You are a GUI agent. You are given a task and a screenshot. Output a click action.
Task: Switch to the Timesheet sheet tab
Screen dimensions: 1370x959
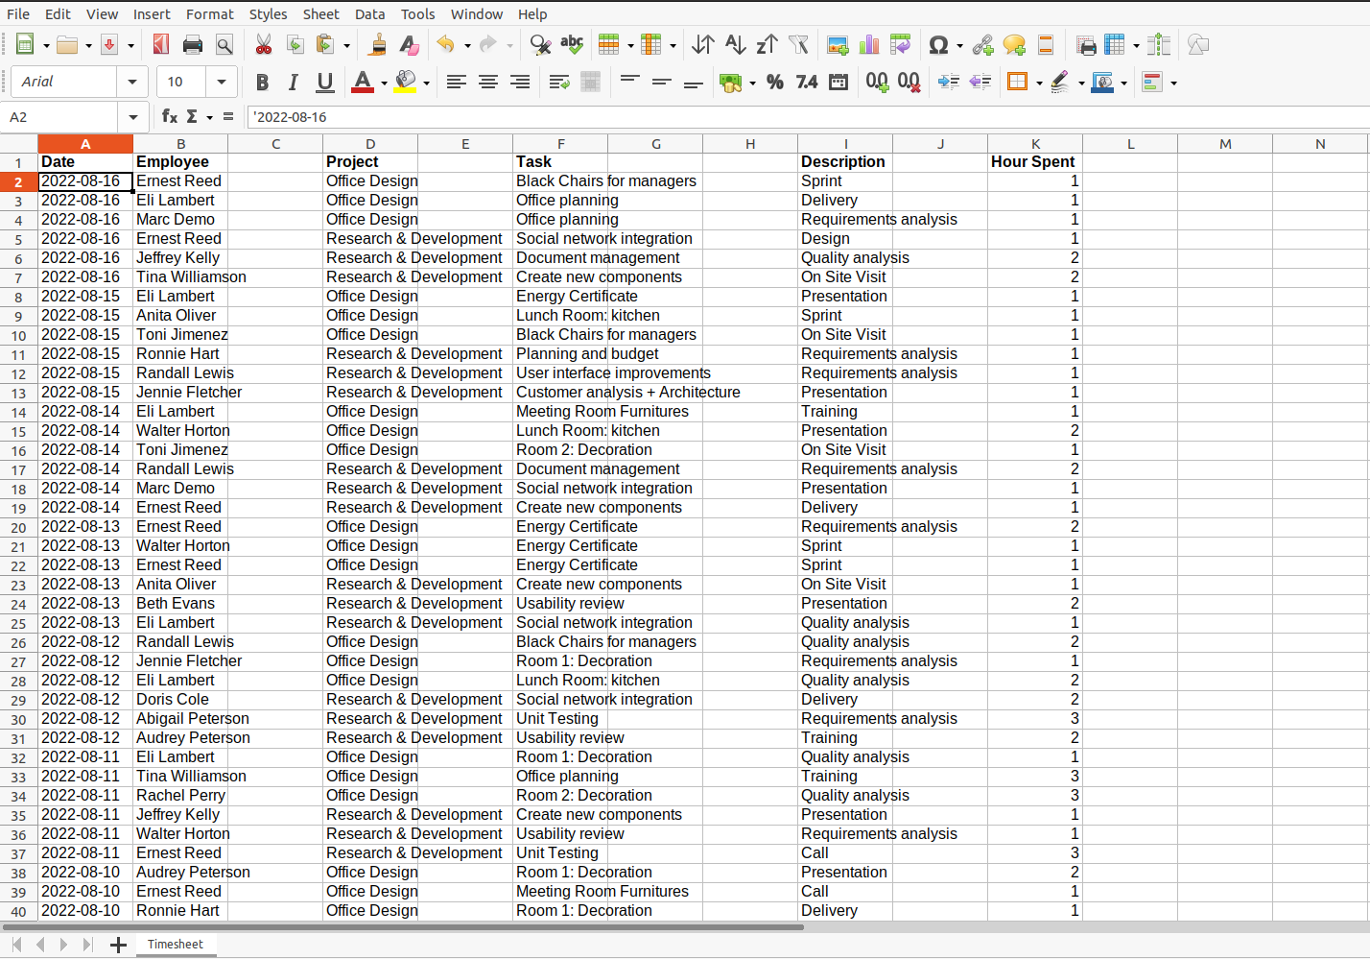click(176, 945)
